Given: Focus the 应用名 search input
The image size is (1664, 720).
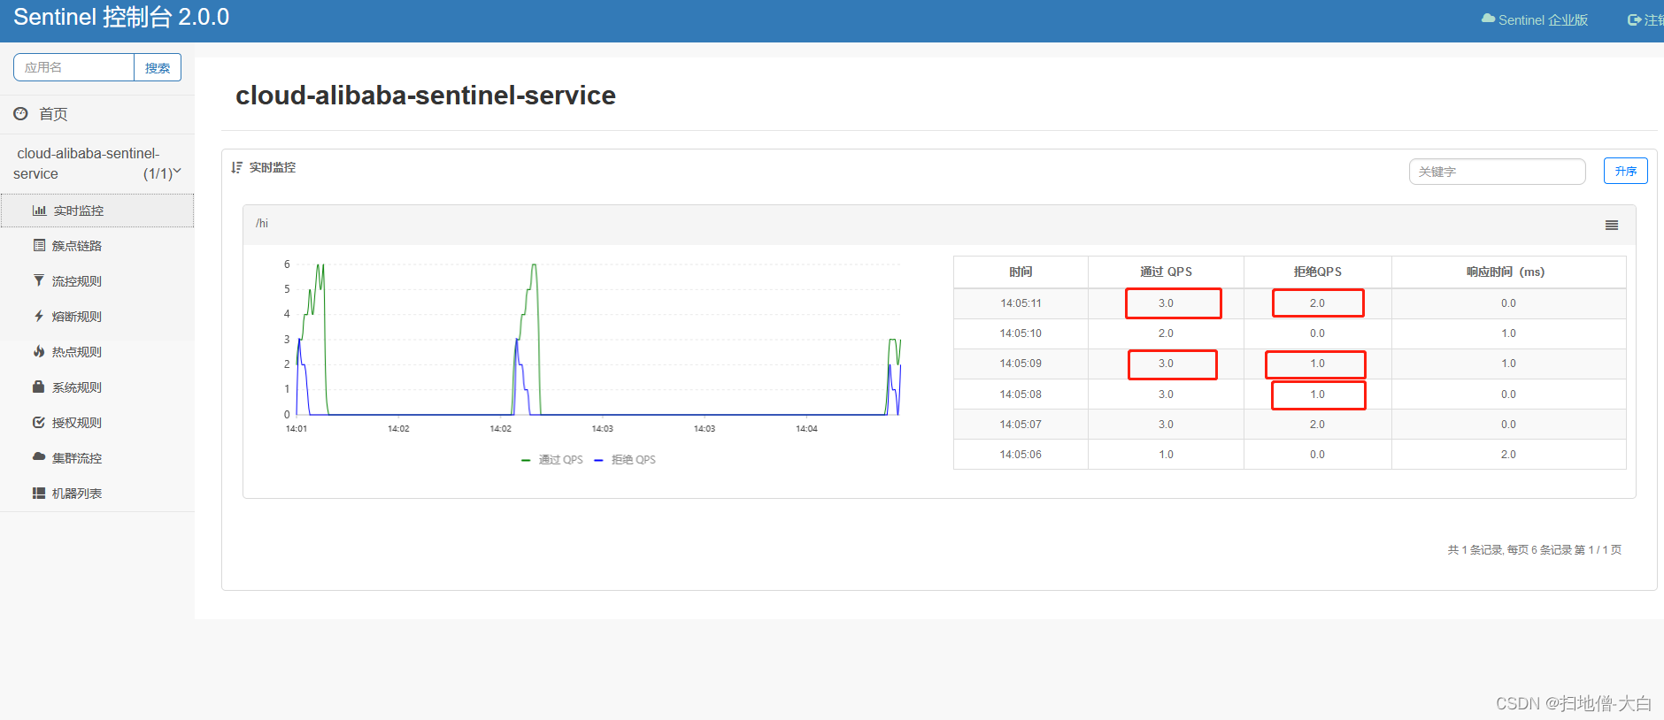Looking at the screenshot, I should click(74, 67).
